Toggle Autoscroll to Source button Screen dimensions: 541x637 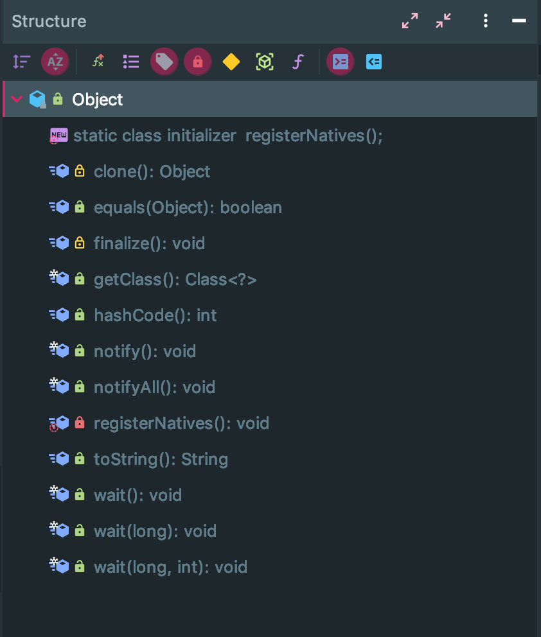coord(340,62)
